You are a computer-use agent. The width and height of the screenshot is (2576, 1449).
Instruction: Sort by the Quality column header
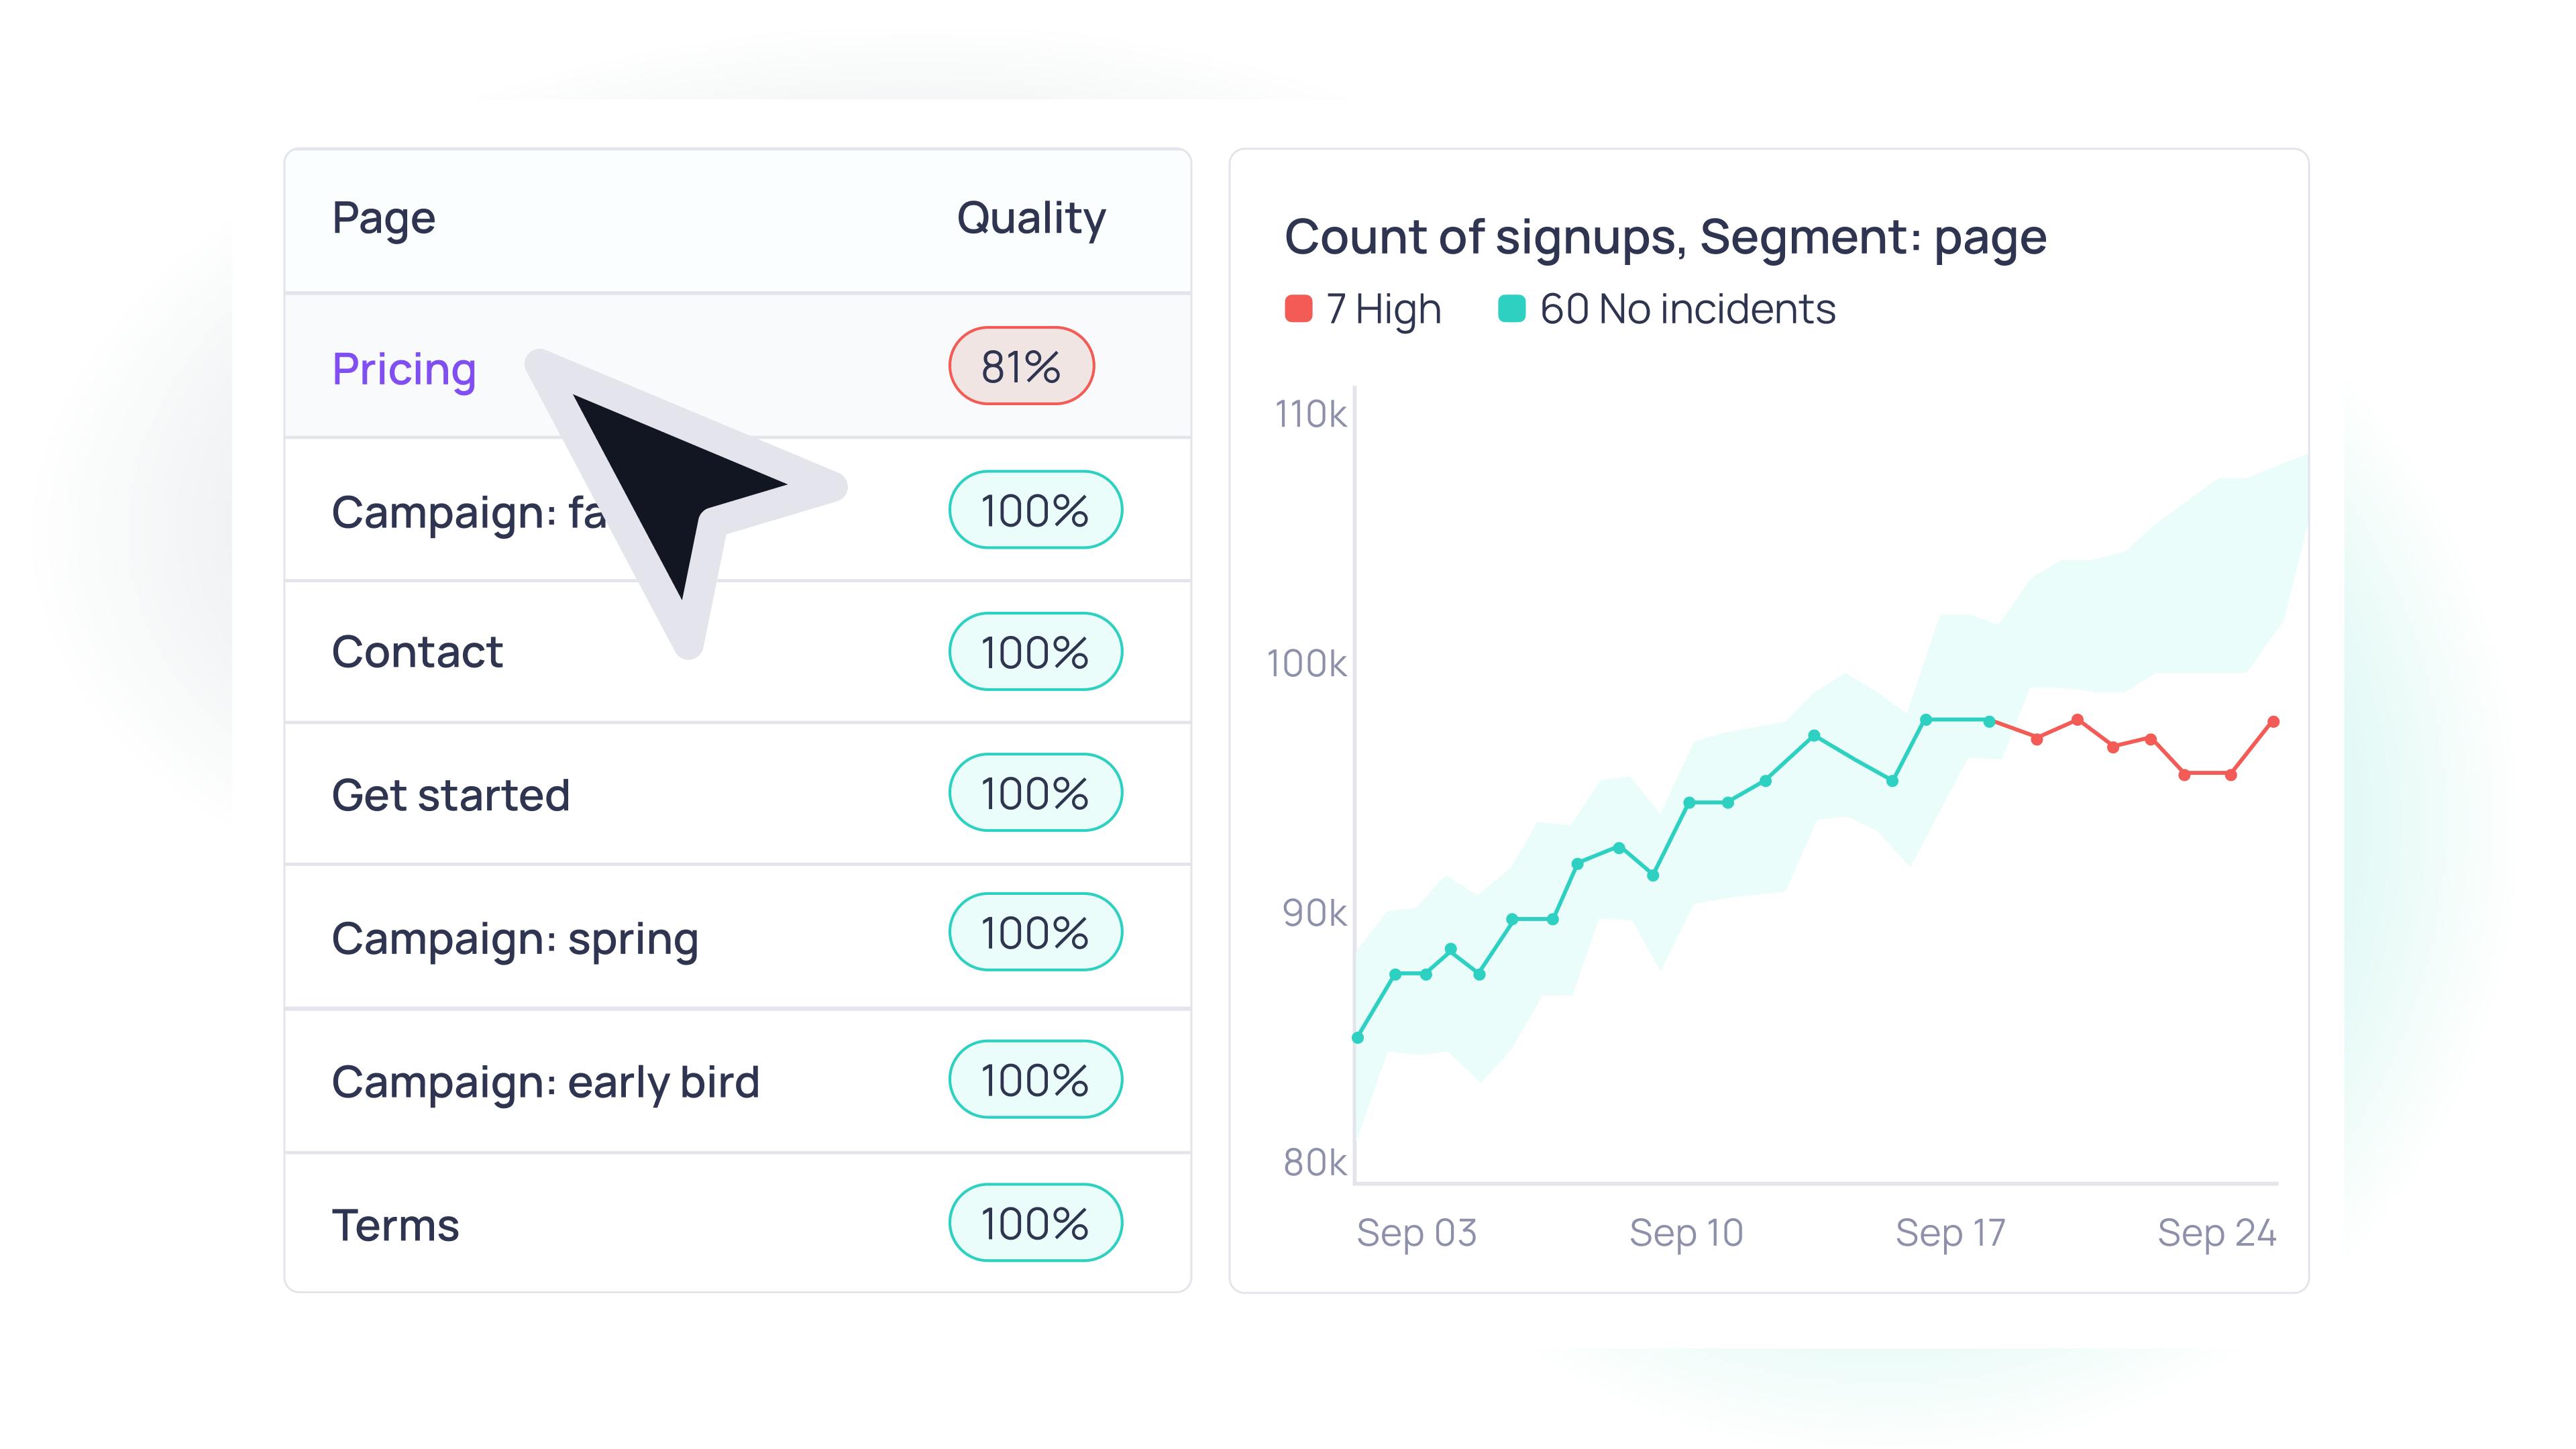1031,218
